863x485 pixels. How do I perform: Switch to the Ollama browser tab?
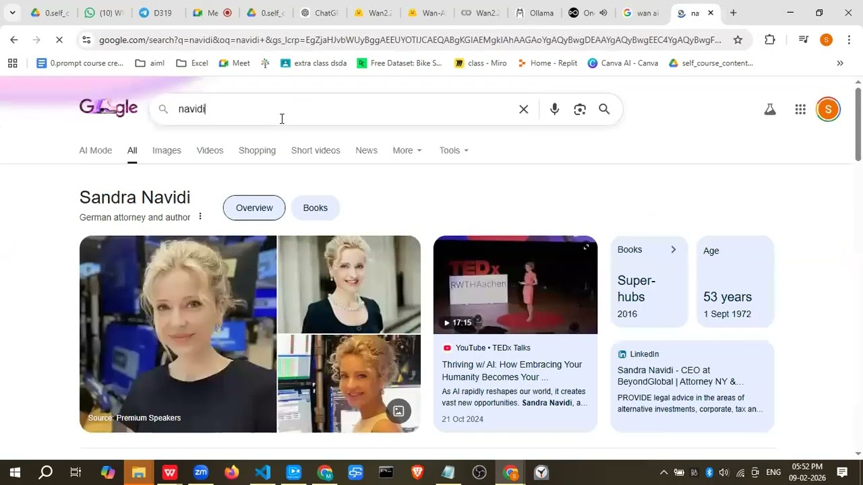tap(535, 13)
